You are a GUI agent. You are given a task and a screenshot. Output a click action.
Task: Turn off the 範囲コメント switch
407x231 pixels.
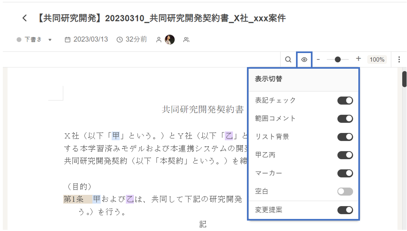click(x=345, y=119)
